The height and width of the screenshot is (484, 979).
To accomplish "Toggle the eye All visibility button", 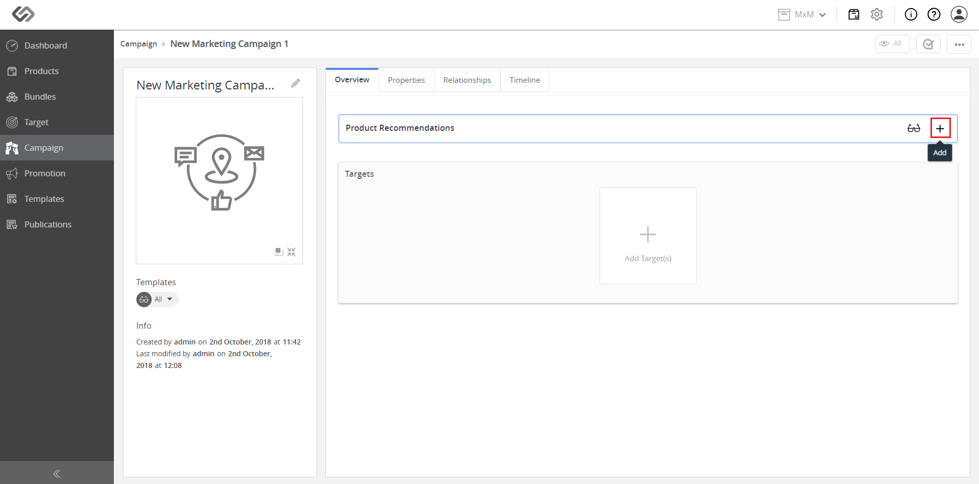I will (892, 44).
